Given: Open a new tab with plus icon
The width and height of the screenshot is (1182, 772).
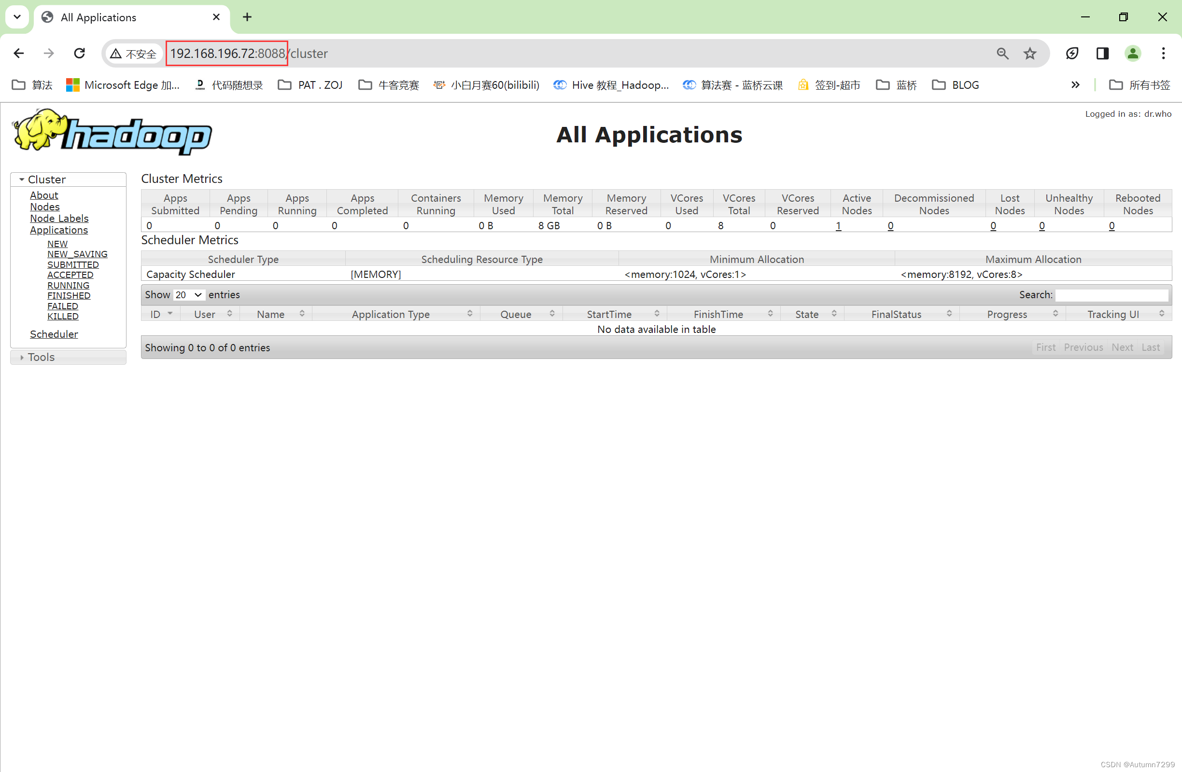Looking at the screenshot, I should point(247,17).
